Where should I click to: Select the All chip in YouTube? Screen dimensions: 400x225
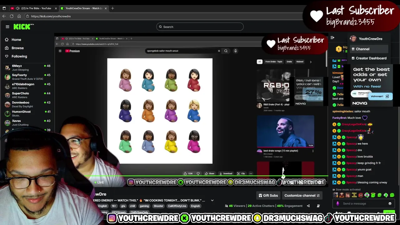tap(259, 62)
